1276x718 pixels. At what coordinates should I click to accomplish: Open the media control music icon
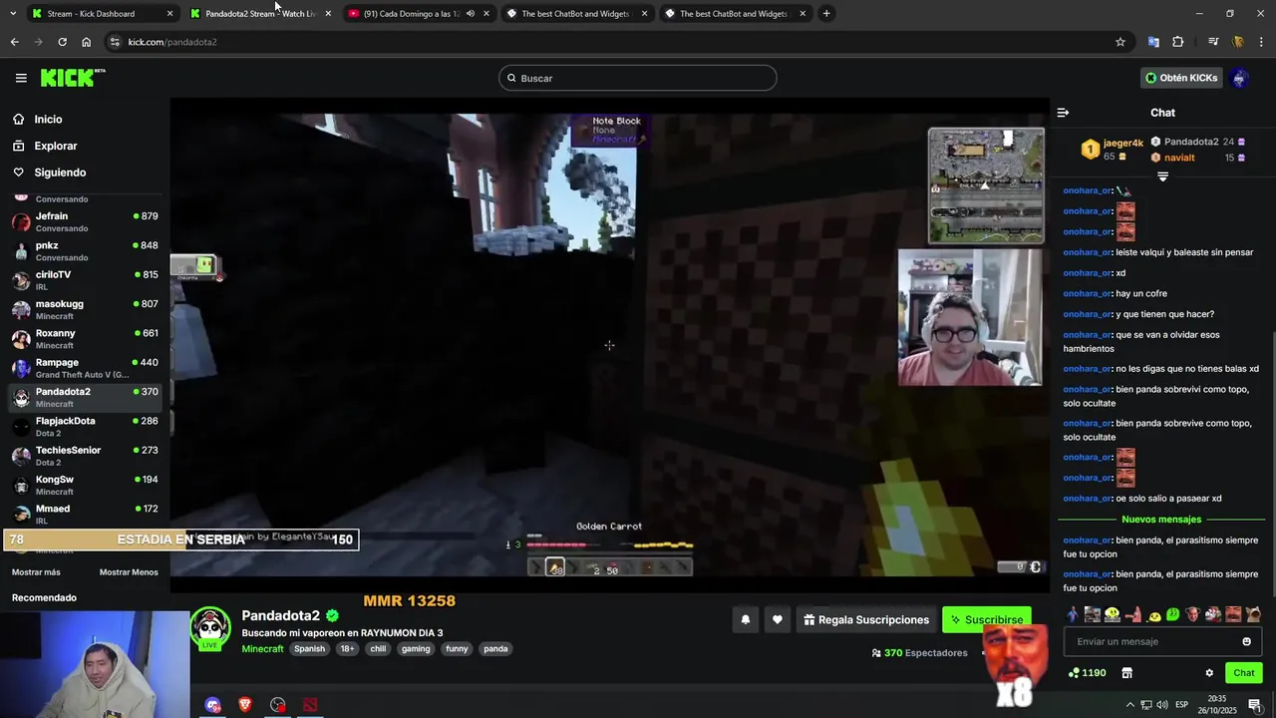pyautogui.click(x=1213, y=42)
